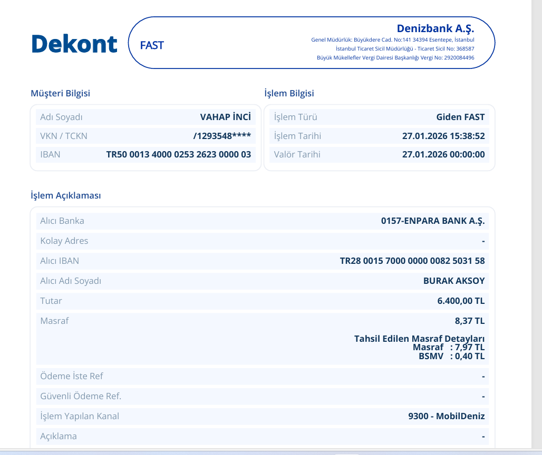Click the Alıcı IBAN label
The height and width of the screenshot is (455, 542).
(x=60, y=261)
